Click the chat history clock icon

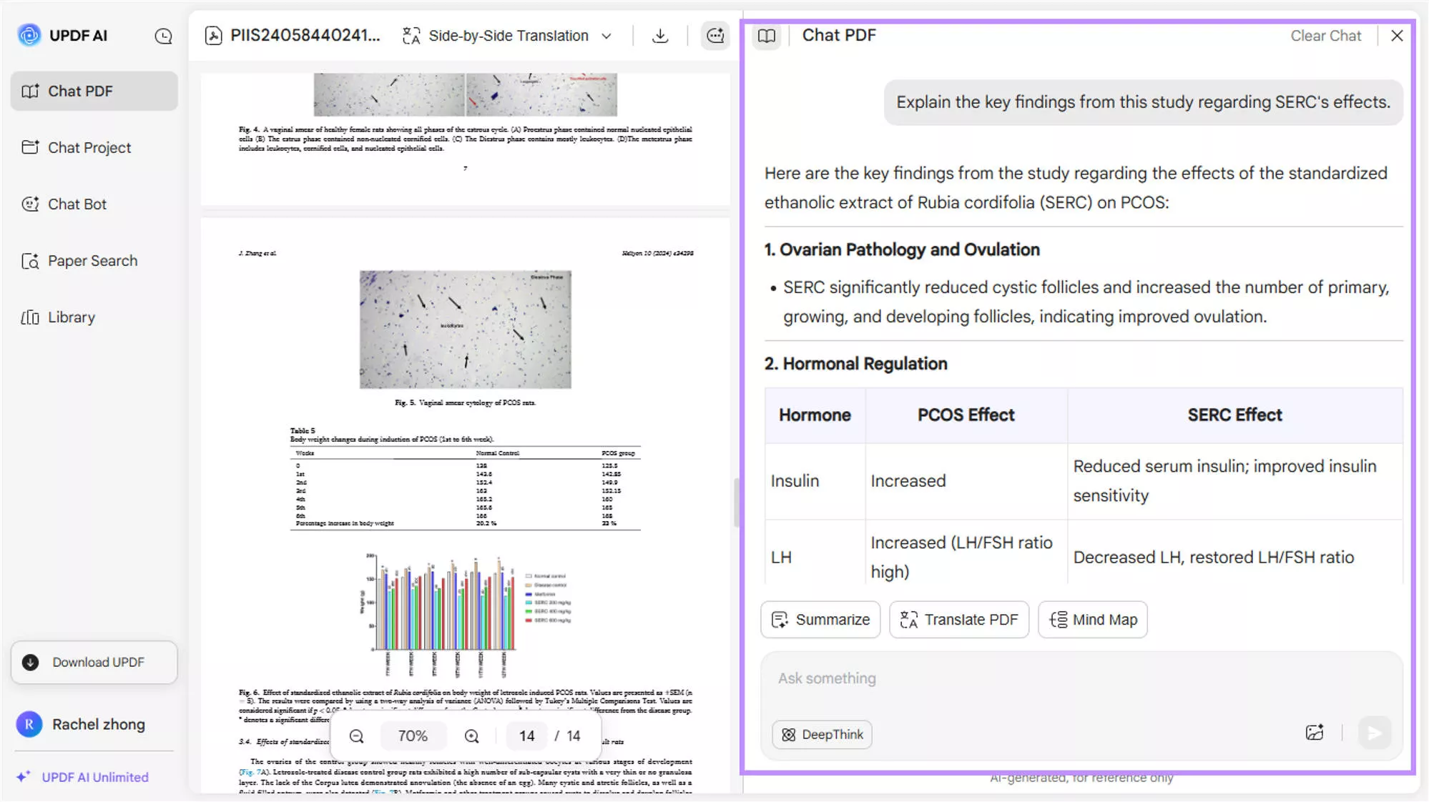tap(163, 36)
